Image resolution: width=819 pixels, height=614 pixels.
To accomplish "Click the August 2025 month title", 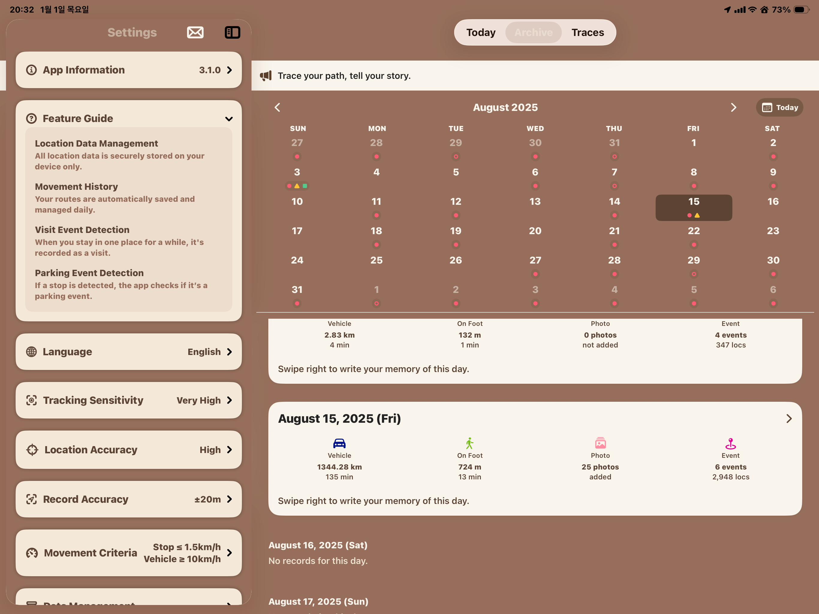I will coord(505,107).
